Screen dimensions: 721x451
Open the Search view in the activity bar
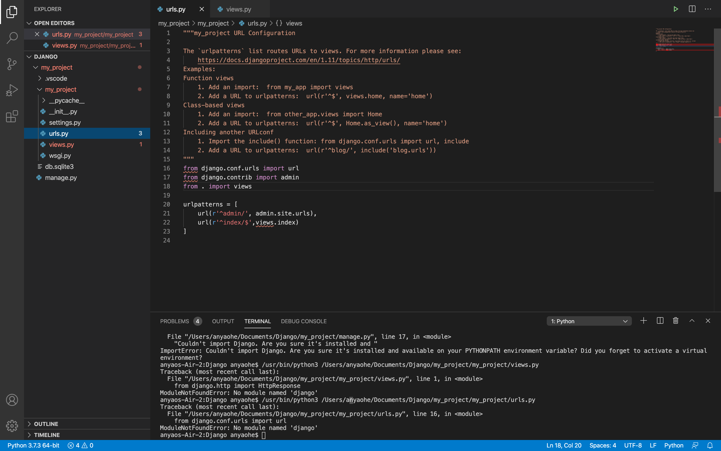[x=12, y=38]
